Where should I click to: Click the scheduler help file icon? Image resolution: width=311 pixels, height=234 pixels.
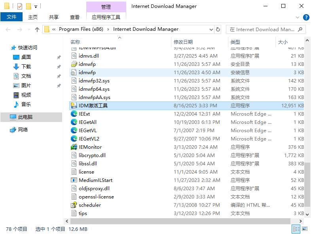click(74, 205)
